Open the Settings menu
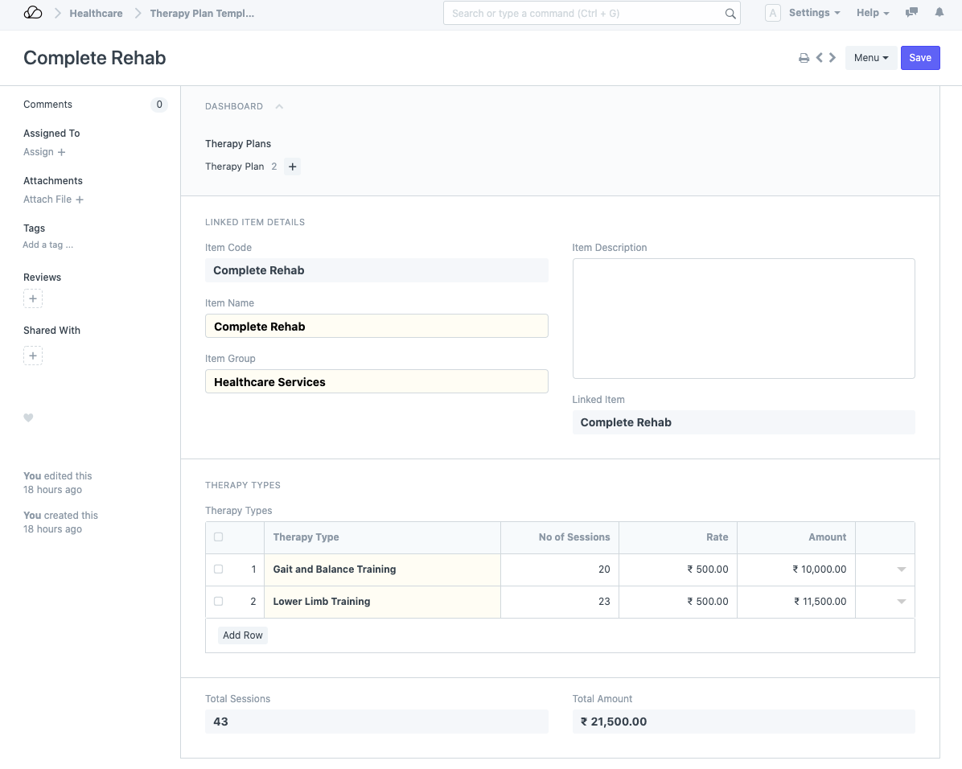Screen dimensions: 962x769 pos(813,13)
